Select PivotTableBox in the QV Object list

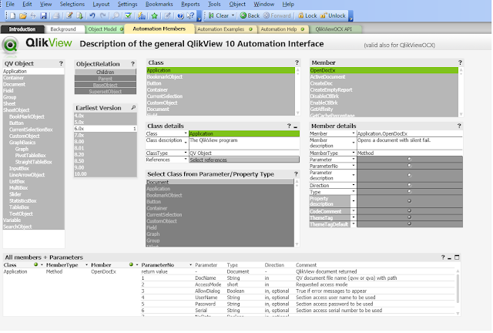pos(34,156)
